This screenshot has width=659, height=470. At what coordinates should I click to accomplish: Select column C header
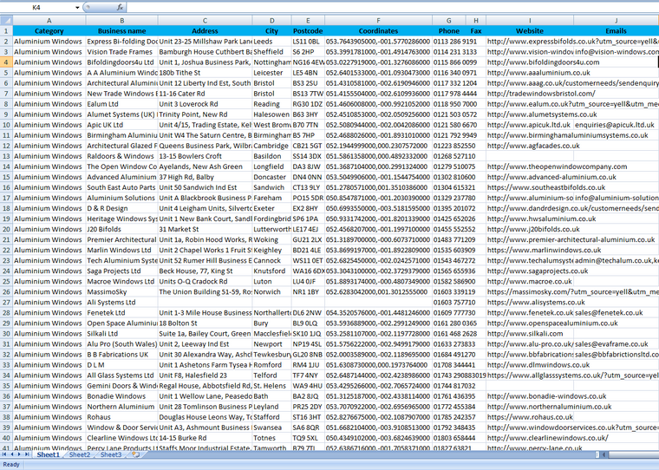(x=206, y=20)
